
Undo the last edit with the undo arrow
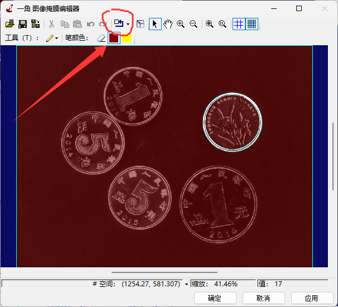click(90, 24)
